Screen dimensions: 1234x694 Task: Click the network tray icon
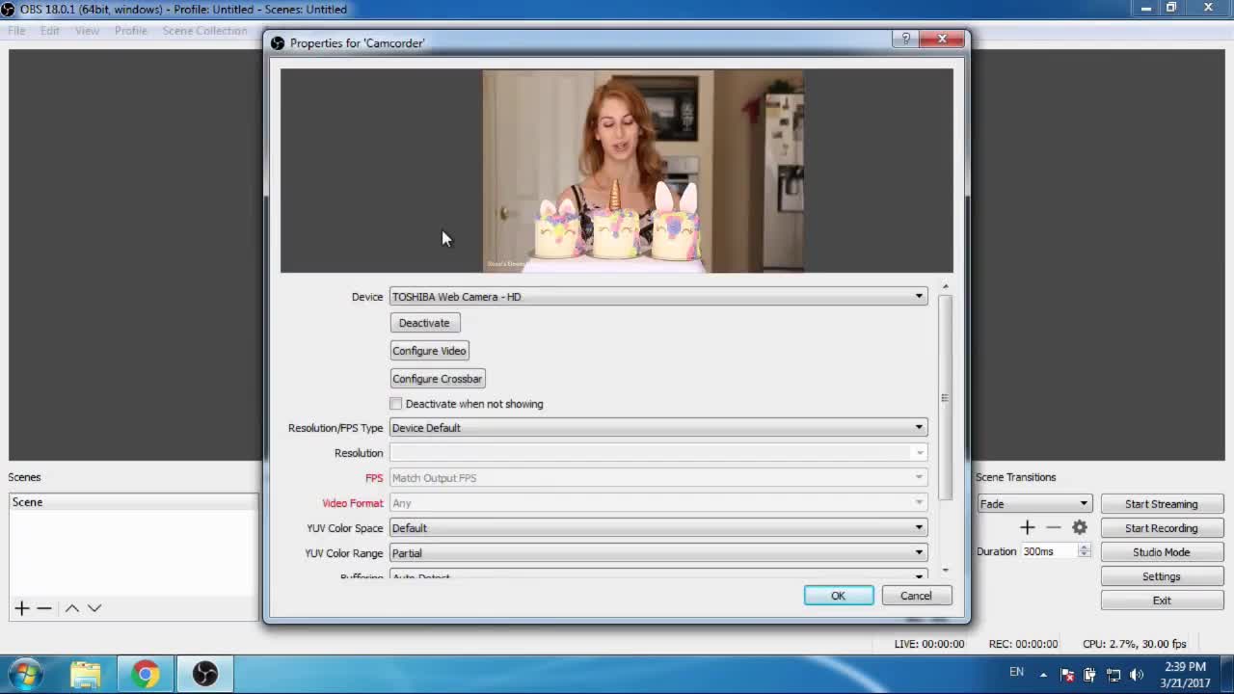[1113, 675]
